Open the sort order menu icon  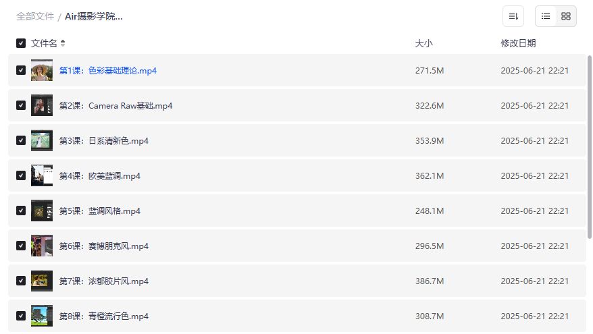click(513, 16)
